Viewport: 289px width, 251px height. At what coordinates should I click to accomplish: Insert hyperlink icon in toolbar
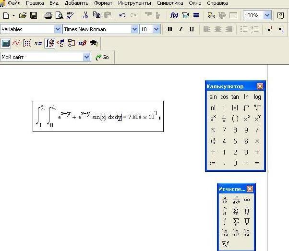pyautogui.click(x=211, y=15)
